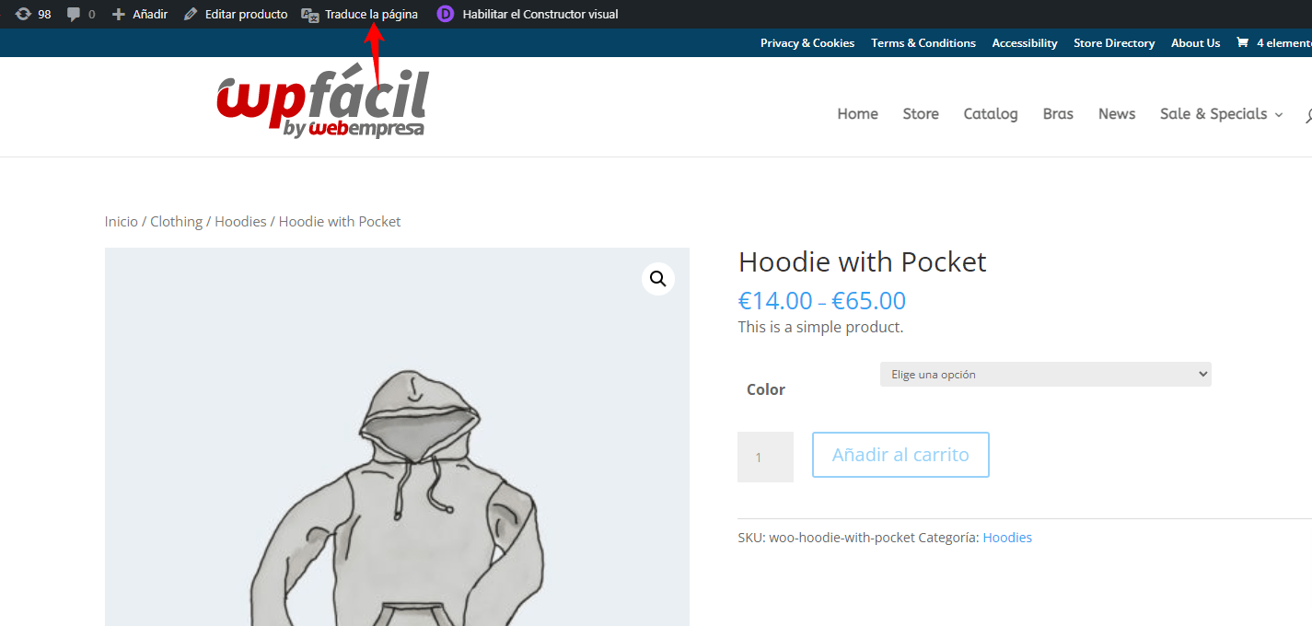Expand the Color options dropdown
This screenshot has width=1312, height=626.
coord(1045,374)
